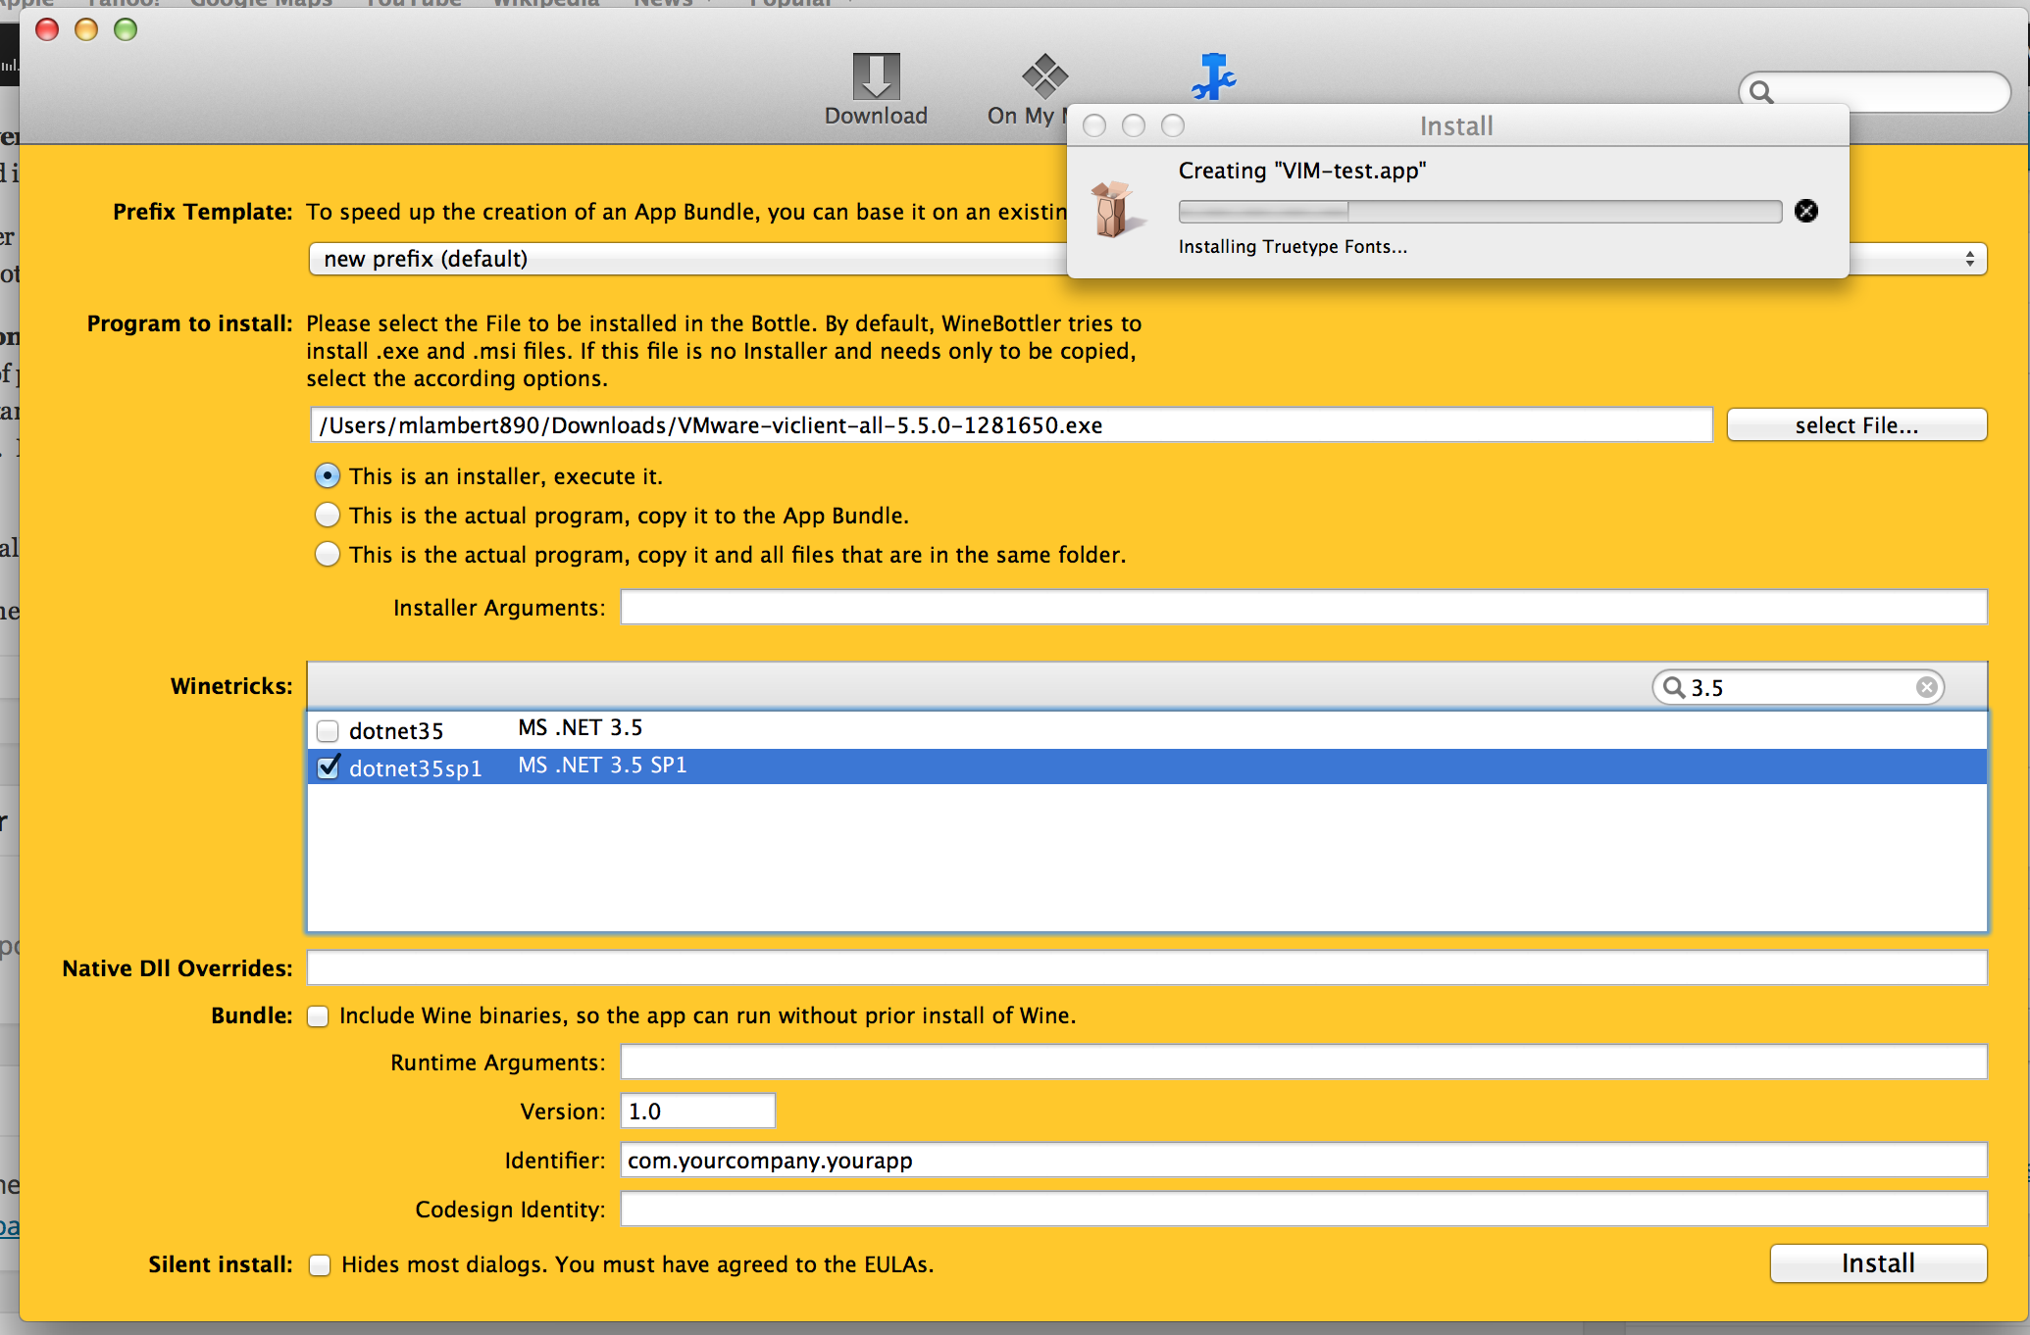Click the Install button
Screen dimensions: 2030x1335
[x=1877, y=1263]
